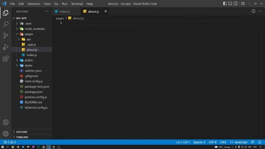Screen dimensions: 265x149
Task: Open File Explorer from the taskbar
Action: (x=13, y=147)
